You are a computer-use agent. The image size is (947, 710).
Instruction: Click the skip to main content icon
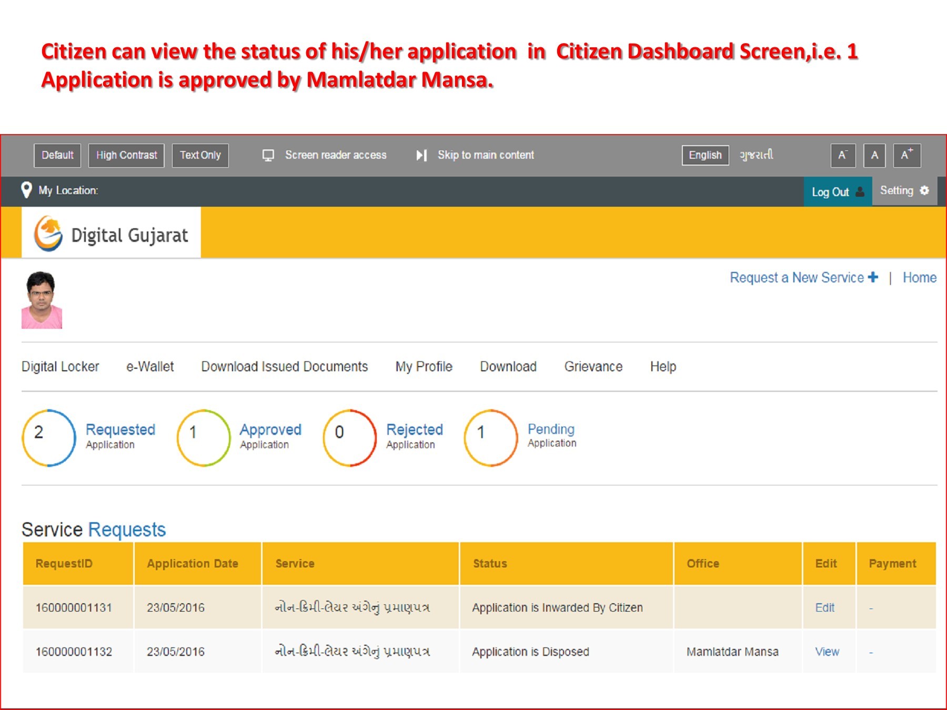click(421, 155)
